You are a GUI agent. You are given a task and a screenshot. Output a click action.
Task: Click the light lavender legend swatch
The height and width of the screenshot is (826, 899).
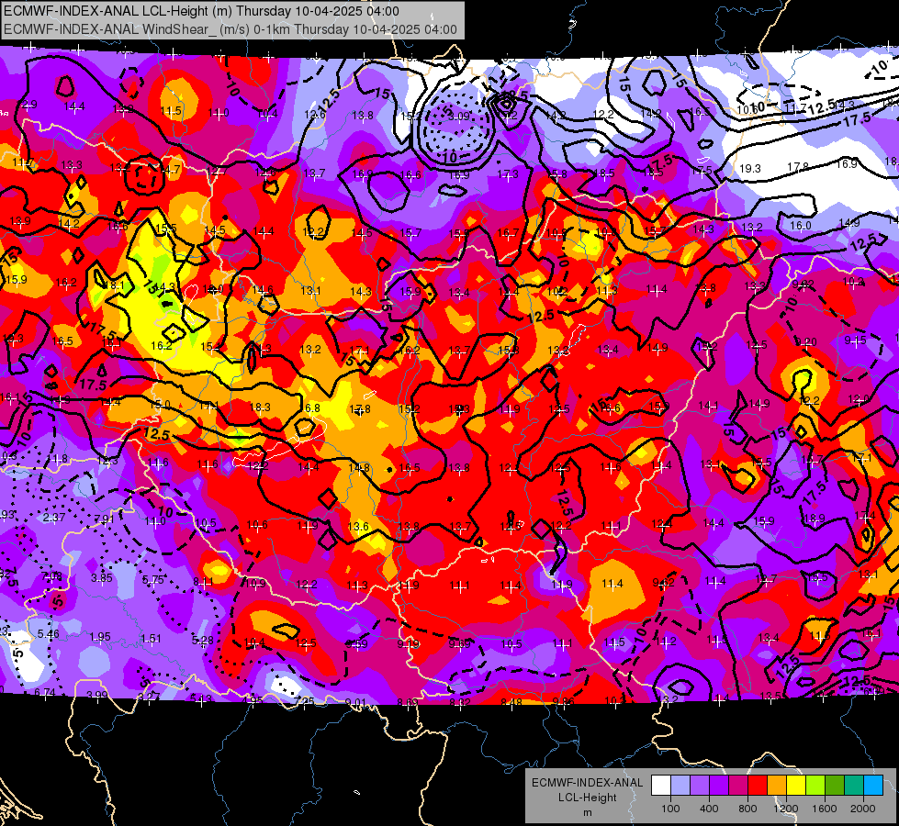click(x=680, y=786)
